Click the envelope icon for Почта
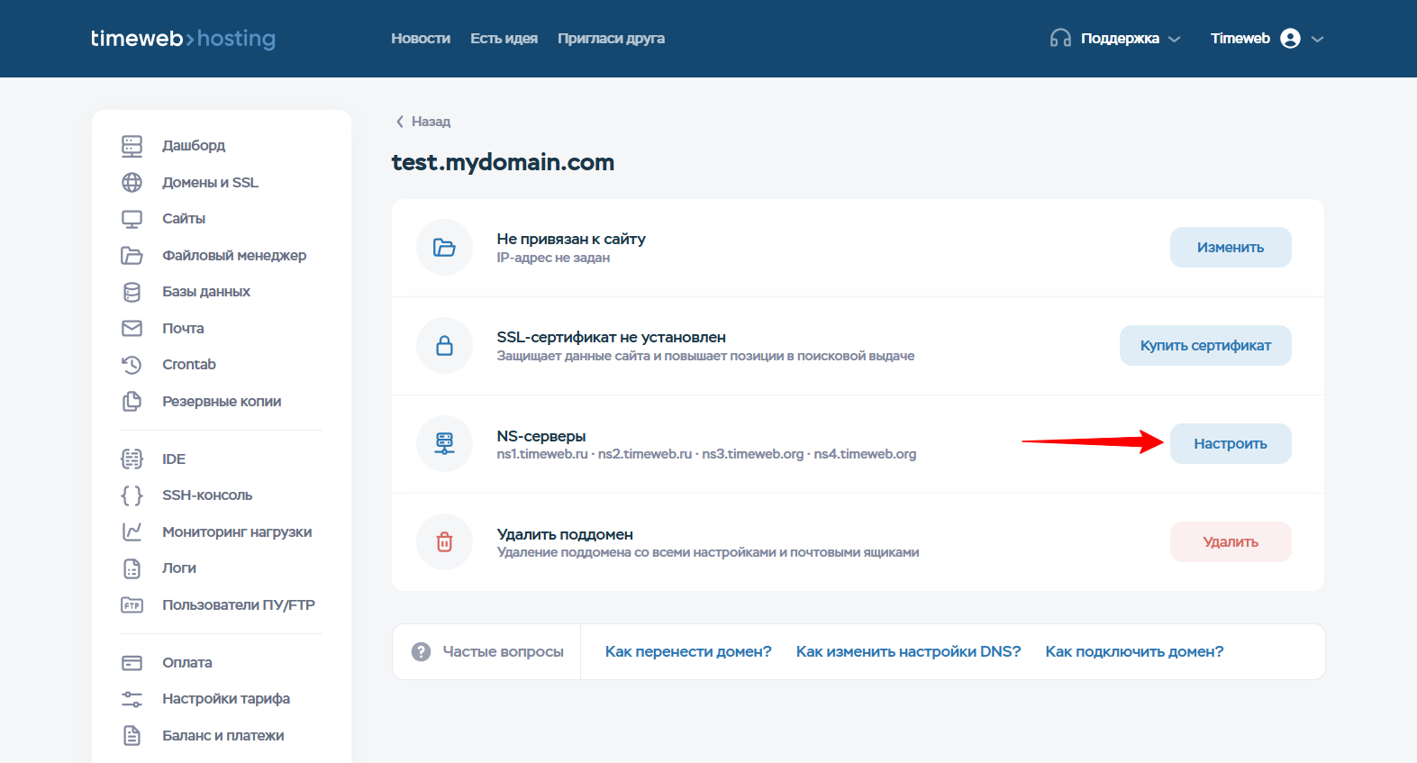 pyautogui.click(x=132, y=329)
